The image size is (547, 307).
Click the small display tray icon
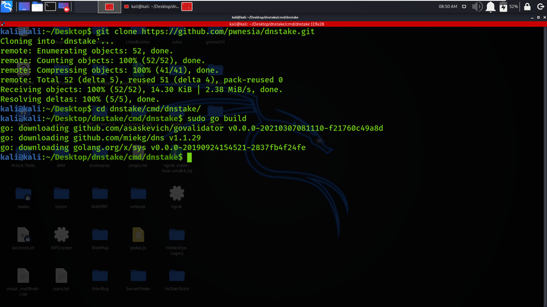464,7
